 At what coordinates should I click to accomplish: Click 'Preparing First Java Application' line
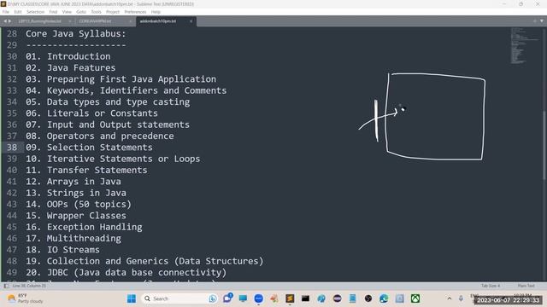(x=121, y=79)
